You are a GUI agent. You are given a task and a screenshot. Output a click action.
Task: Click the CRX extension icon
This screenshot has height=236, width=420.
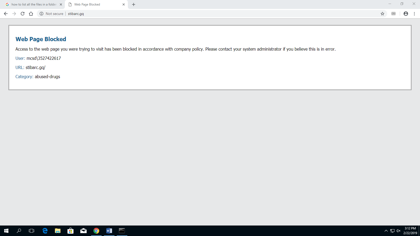pyautogui.click(x=393, y=14)
